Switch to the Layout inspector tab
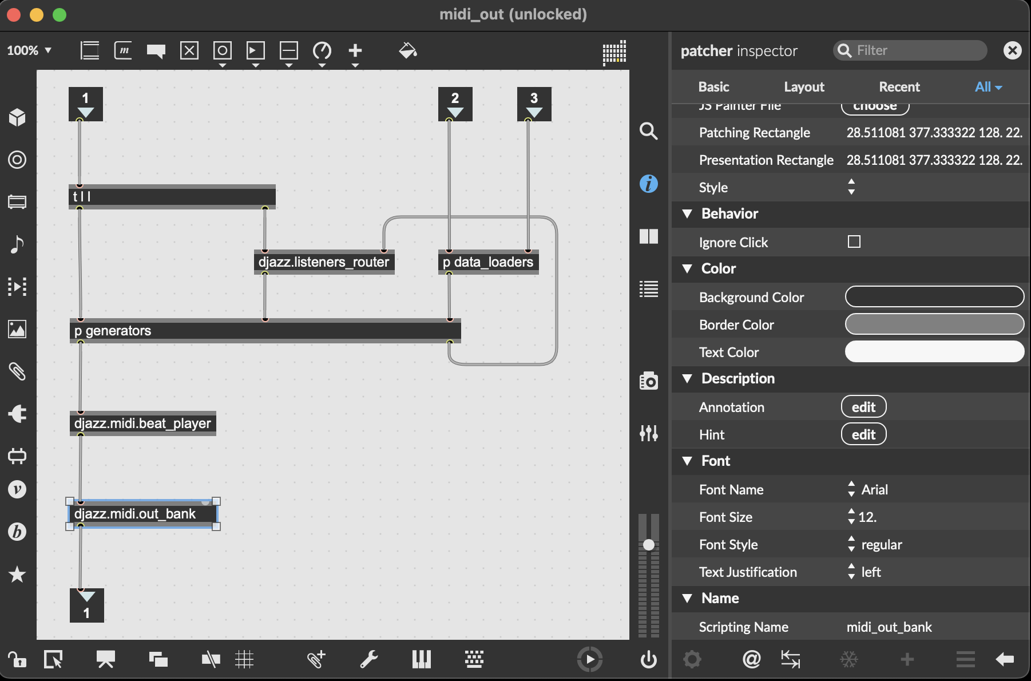This screenshot has width=1031, height=681. [804, 87]
